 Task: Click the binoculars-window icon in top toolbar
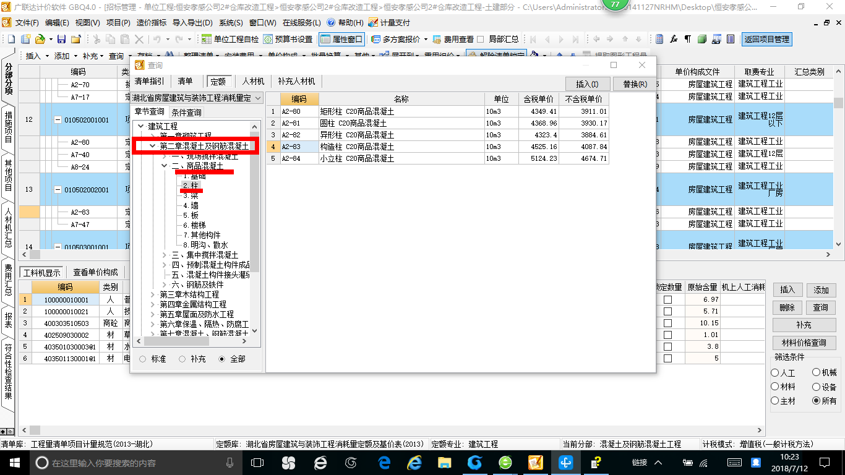[x=716, y=39]
